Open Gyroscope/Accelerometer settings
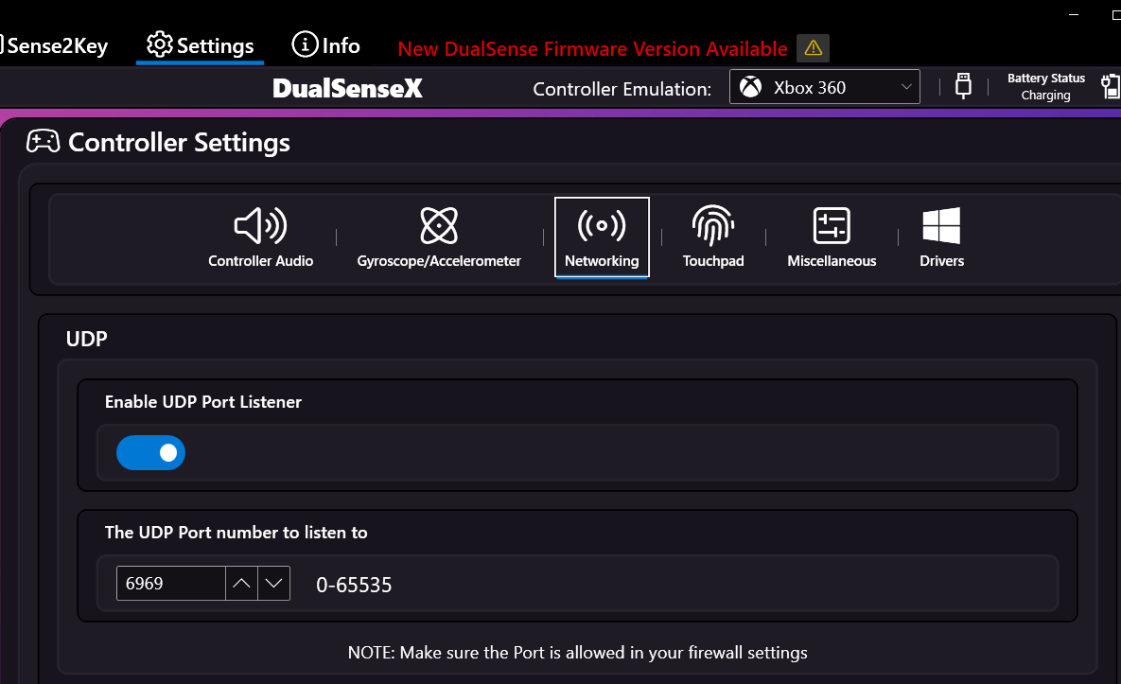The image size is (1121, 684). pos(439,237)
